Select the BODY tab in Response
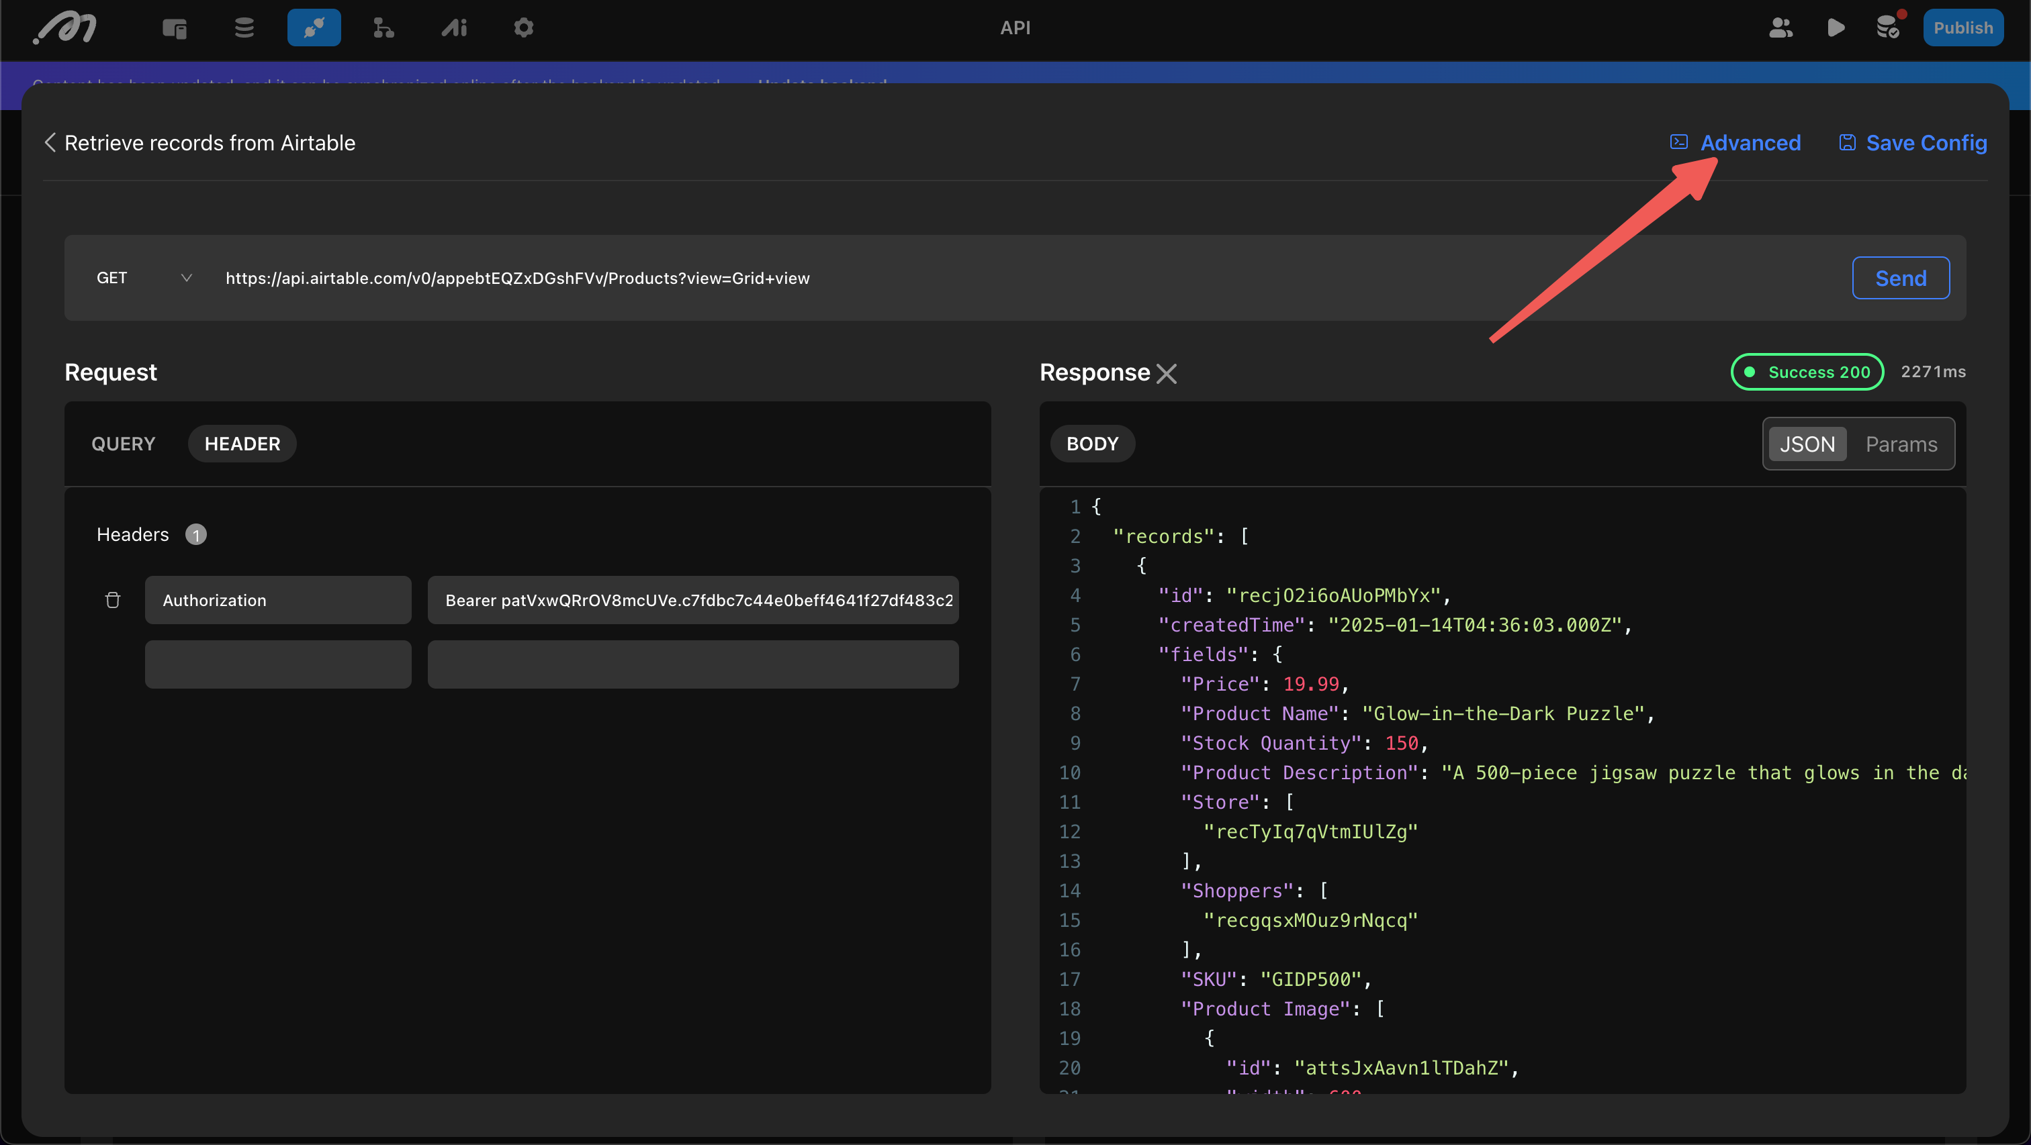Viewport: 2031px width, 1145px height. tap(1092, 444)
